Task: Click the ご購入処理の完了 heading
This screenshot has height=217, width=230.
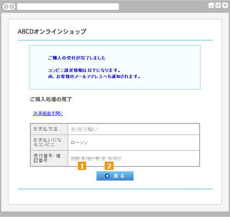Action: point(50,99)
